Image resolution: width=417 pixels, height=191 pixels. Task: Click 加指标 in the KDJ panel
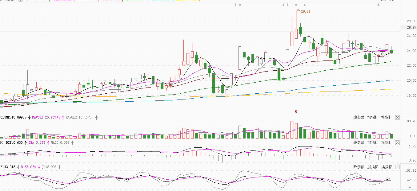pyautogui.click(x=373, y=167)
